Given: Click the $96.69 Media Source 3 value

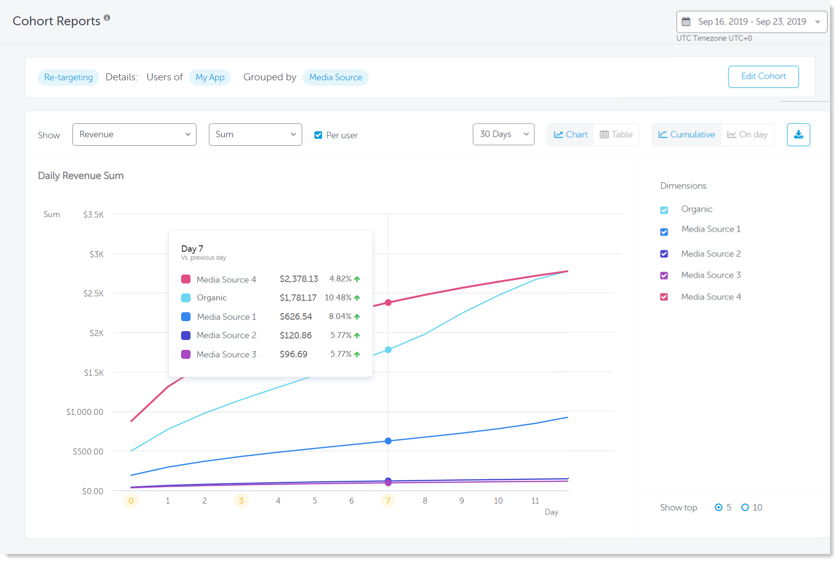Looking at the screenshot, I should (x=293, y=354).
